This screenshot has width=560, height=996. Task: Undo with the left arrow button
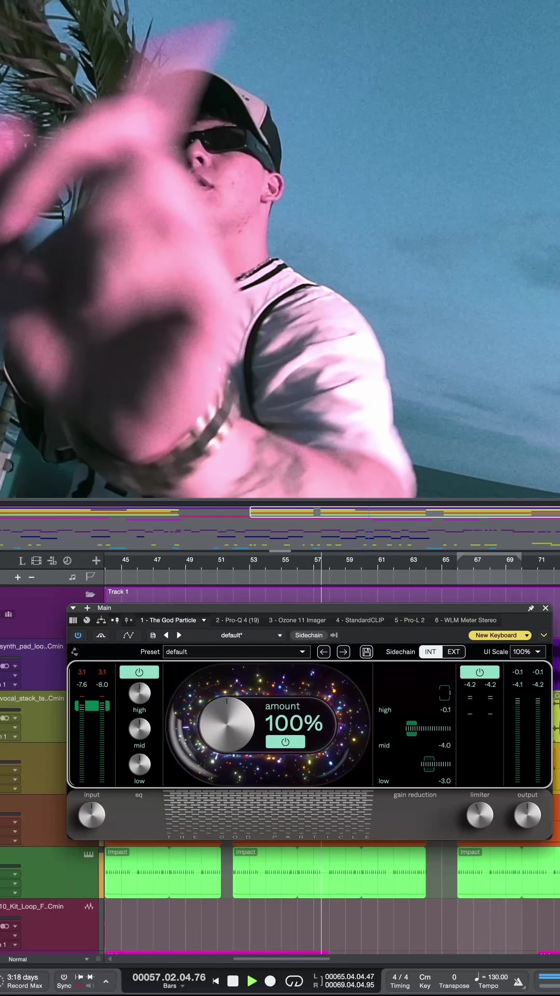324,652
